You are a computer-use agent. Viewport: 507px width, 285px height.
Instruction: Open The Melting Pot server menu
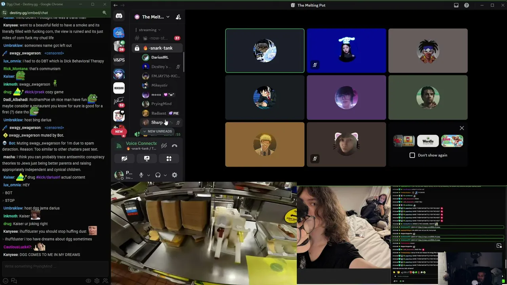point(152,17)
